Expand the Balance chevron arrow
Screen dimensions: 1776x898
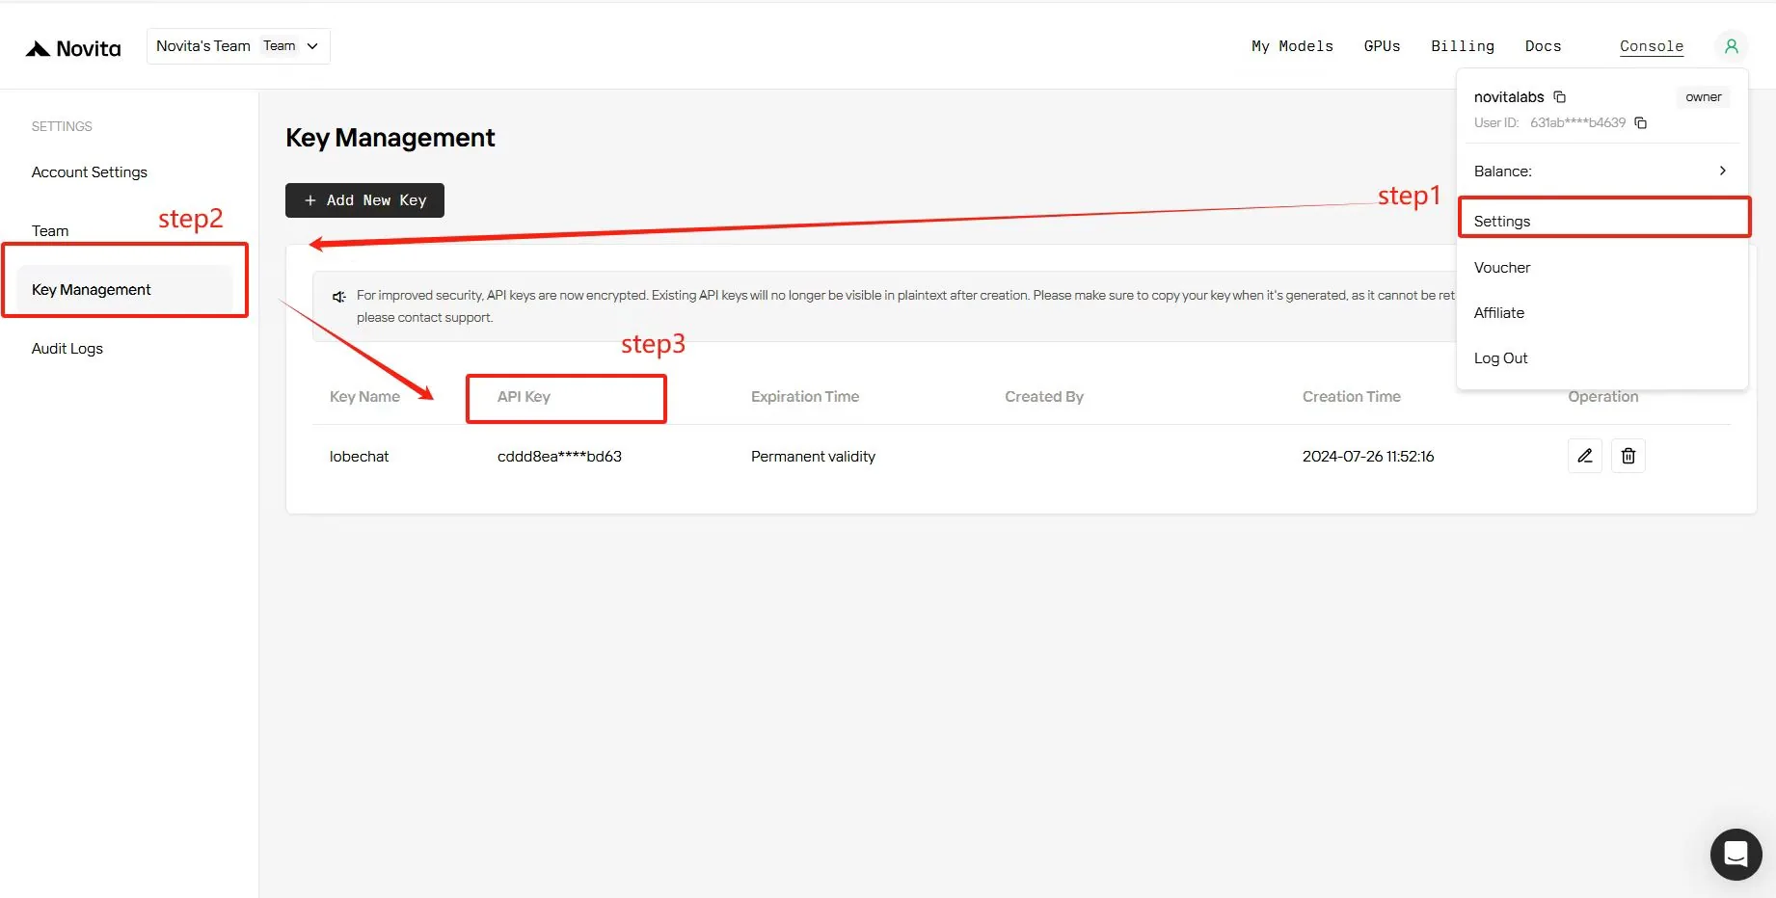(x=1722, y=171)
